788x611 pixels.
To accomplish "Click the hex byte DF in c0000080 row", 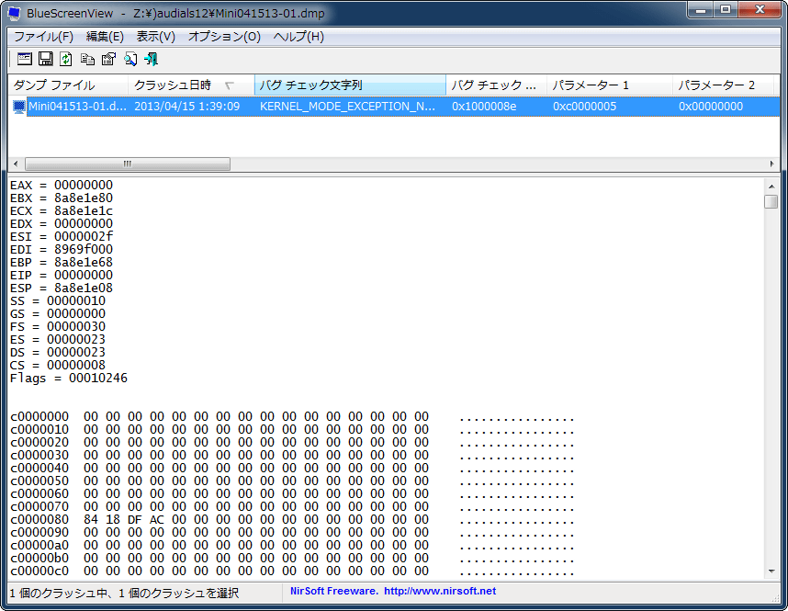I will point(135,519).
